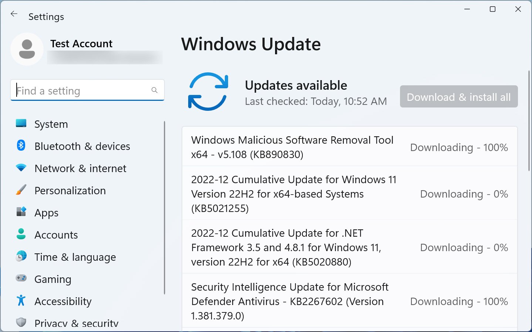
Task: Click the Last checked timestamp text
Action: [316, 101]
